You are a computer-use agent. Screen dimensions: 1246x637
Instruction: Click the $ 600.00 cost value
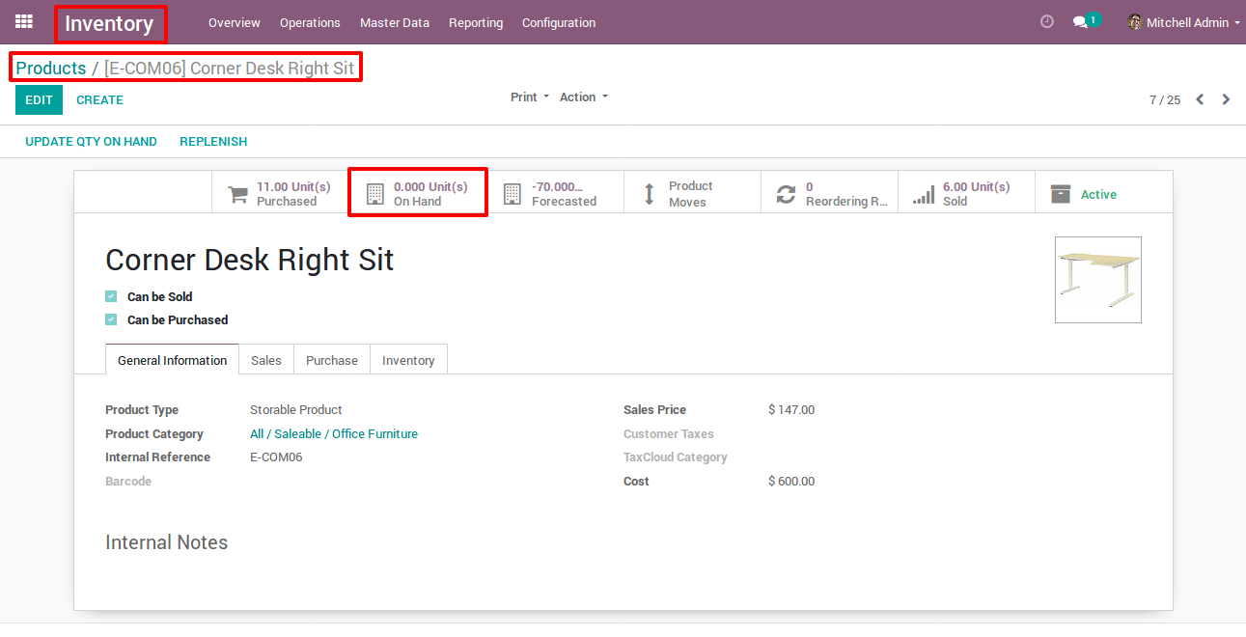tap(791, 481)
